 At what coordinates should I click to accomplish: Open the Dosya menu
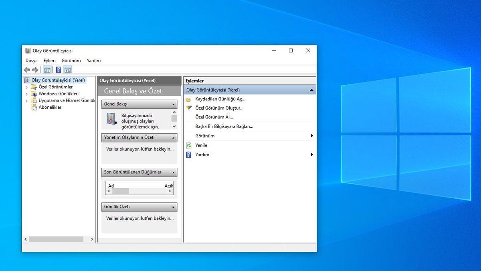pyautogui.click(x=32, y=60)
